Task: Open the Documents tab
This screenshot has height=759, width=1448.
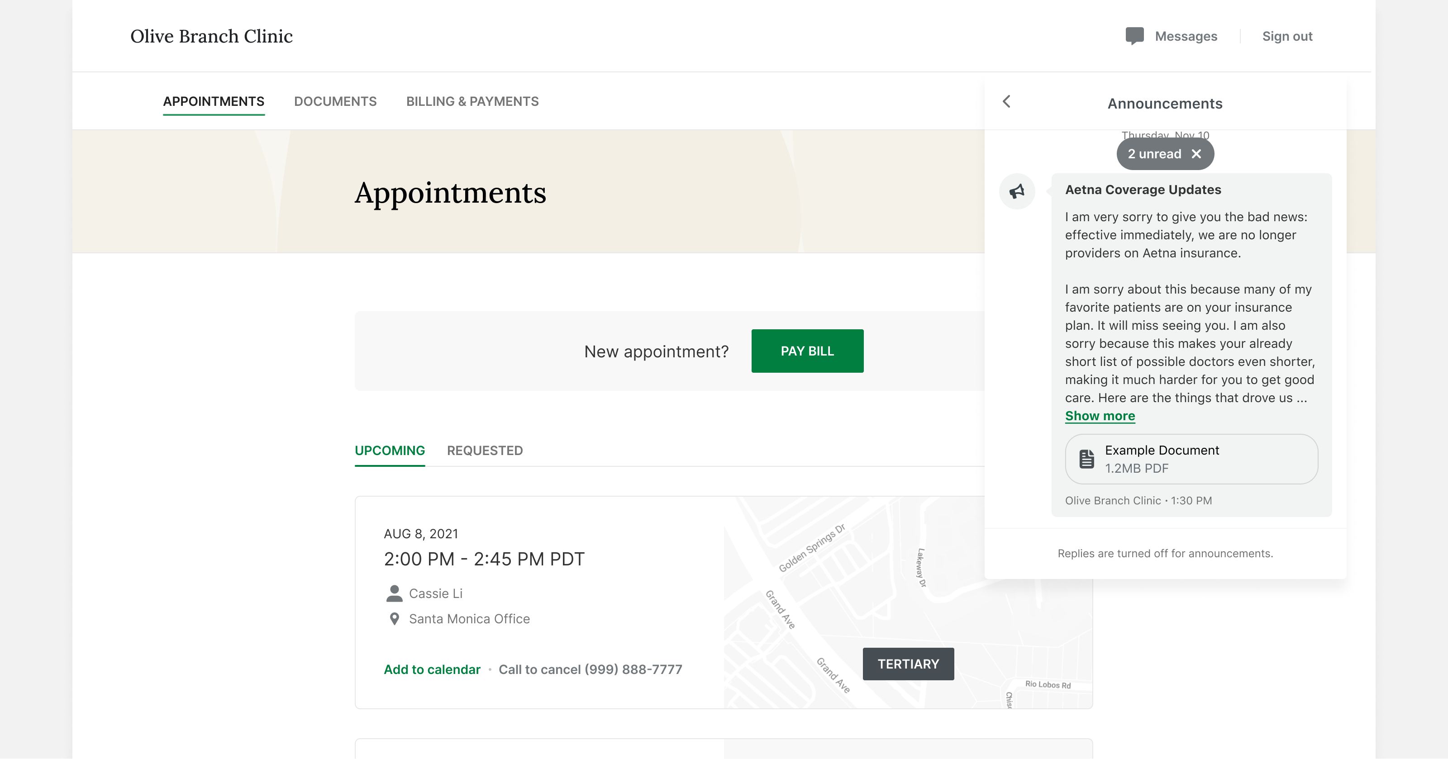Action: [335, 102]
